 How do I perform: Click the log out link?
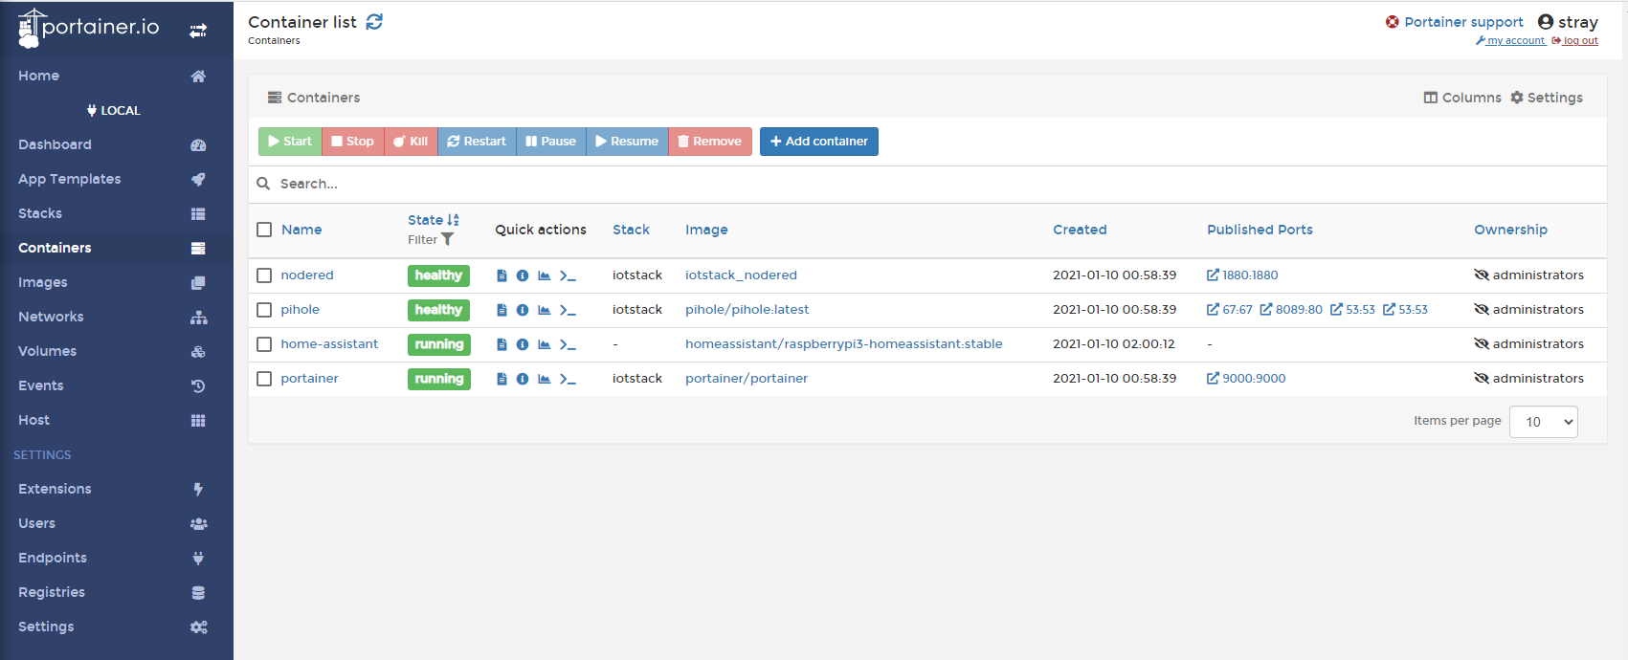pos(1575,41)
